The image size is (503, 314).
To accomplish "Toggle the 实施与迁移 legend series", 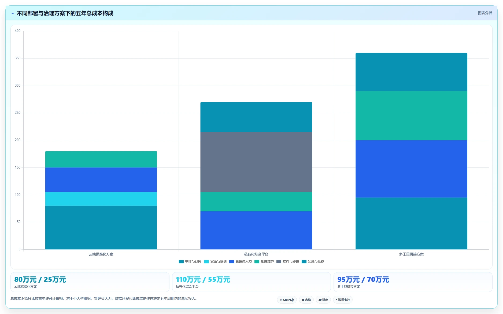I will click(313, 261).
